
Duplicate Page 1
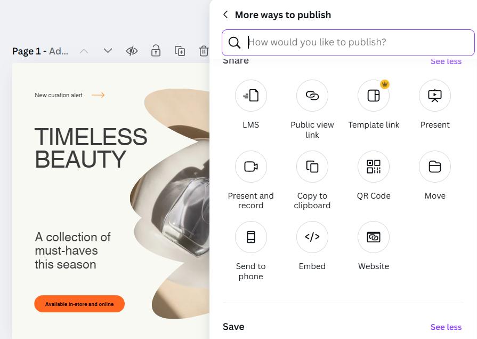(x=180, y=51)
